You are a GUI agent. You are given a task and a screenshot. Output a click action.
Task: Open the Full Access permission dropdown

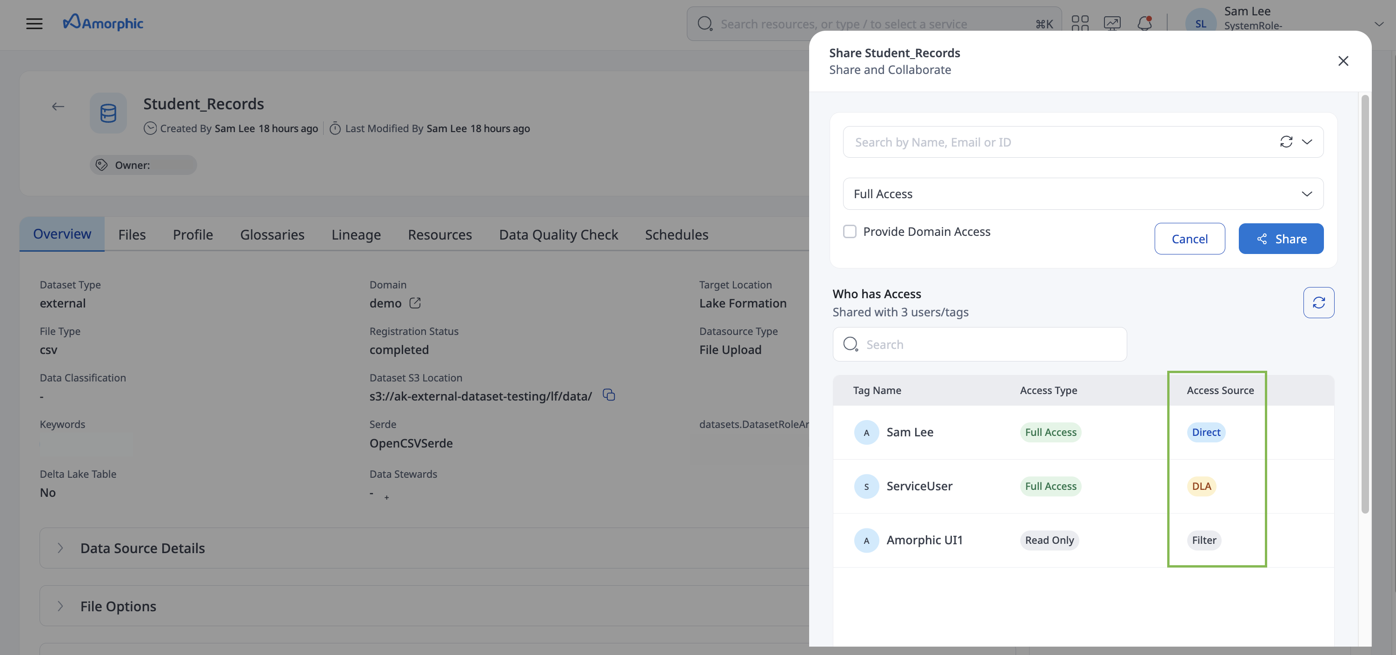[1083, 194]
